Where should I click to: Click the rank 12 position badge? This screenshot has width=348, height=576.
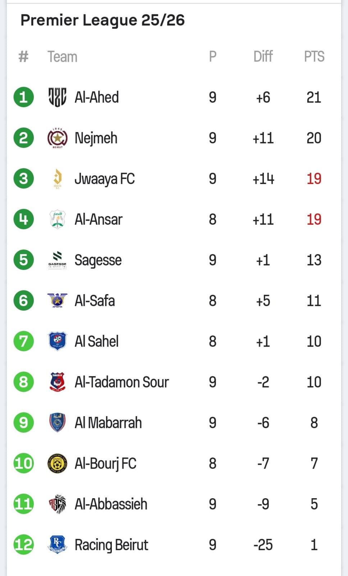tap(24, 545)
